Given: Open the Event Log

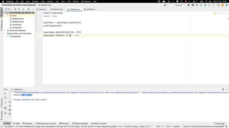Looking at the screenshot, I should 219,123.
